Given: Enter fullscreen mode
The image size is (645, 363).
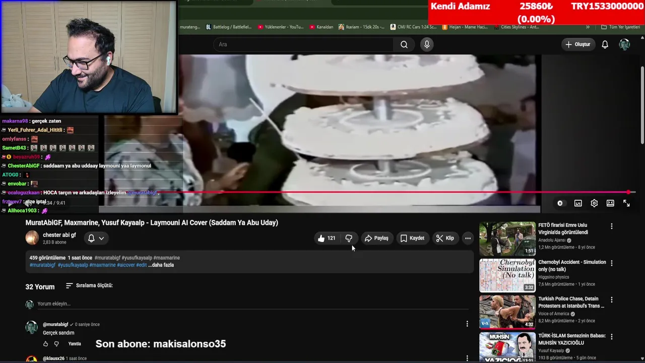Looking at the screenshot, I should point(626,203).
